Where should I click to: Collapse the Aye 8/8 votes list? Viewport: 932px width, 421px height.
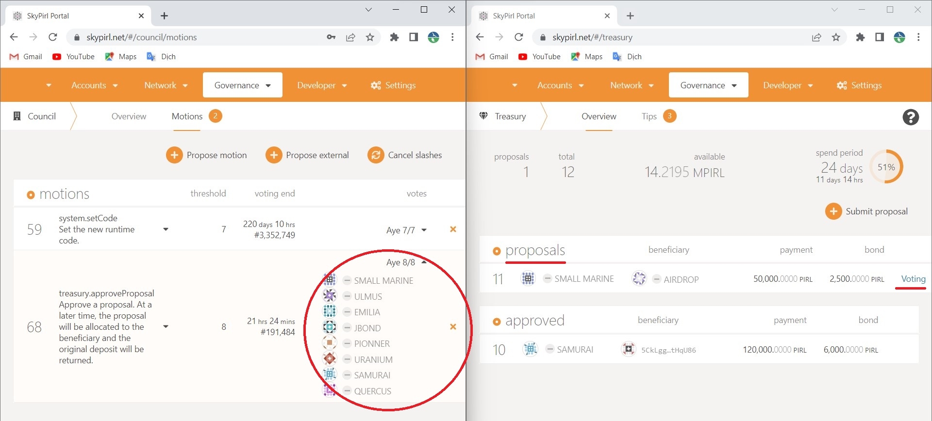pyautogui.click(x=424, y=262)
